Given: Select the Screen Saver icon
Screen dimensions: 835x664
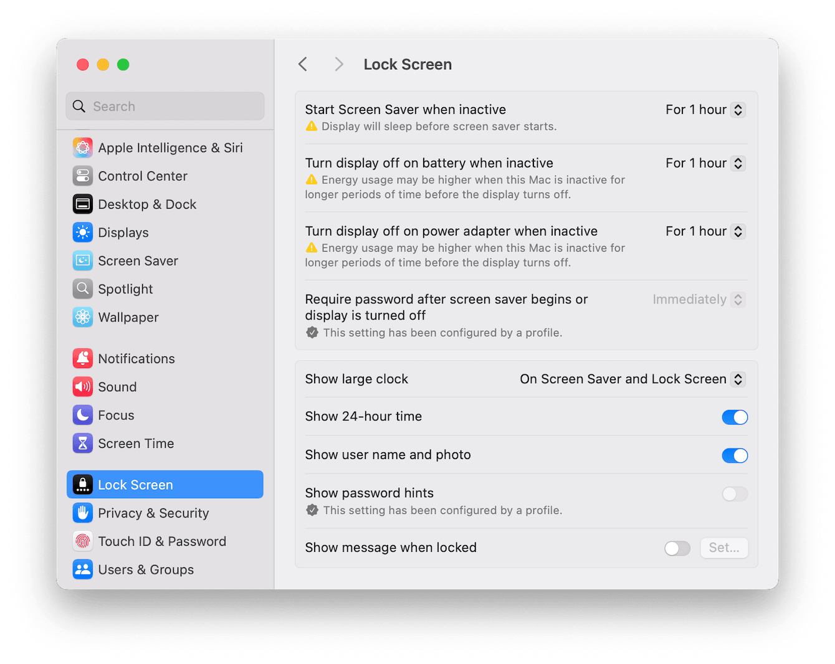Looking at the screenshot, I should pos(83,260).
